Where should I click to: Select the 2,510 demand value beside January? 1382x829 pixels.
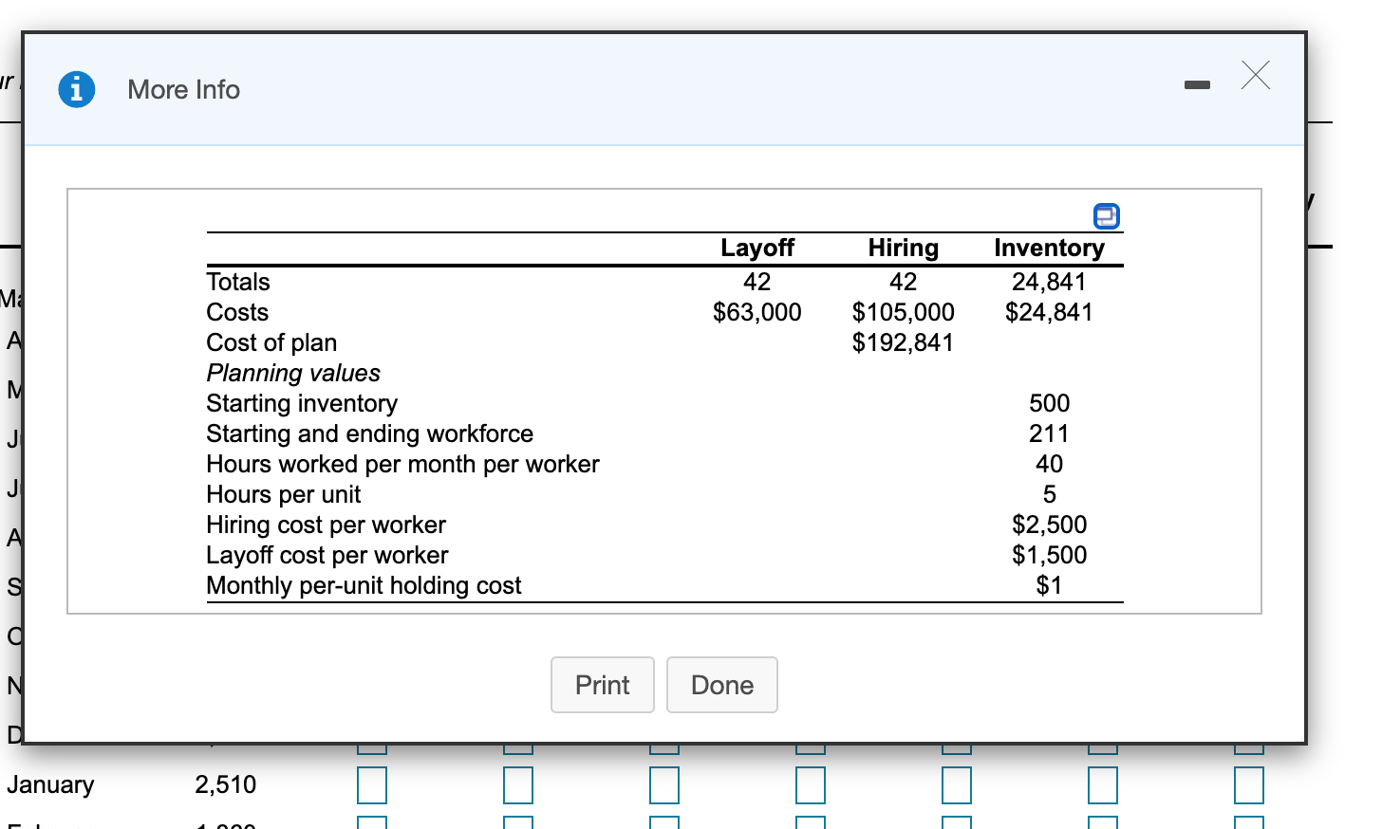pos(225,784)
